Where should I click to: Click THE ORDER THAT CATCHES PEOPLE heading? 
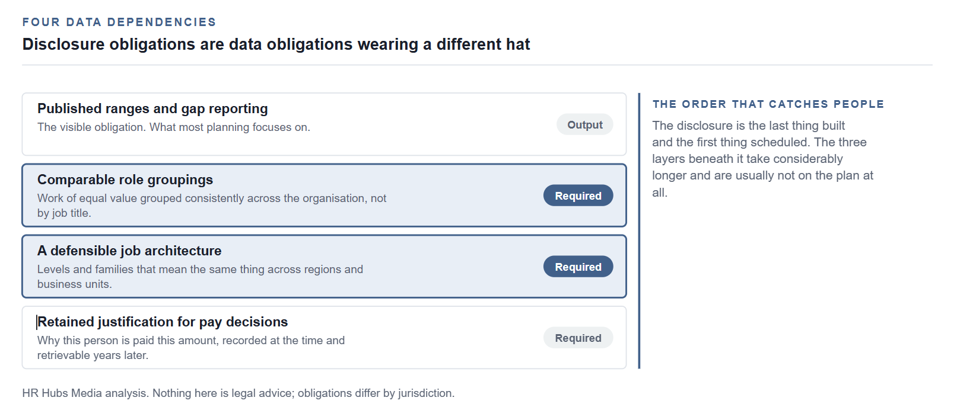point(768,104)
